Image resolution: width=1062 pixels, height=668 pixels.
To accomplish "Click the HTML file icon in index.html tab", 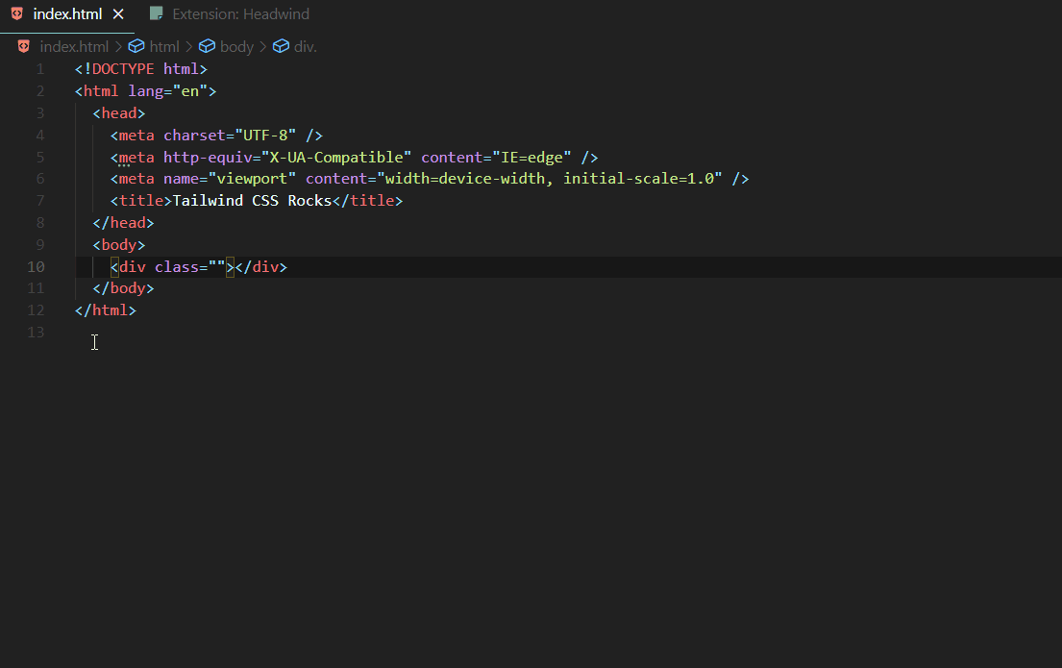I will point(17,13).
